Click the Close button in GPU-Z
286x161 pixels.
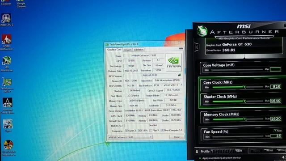(177, 137)
